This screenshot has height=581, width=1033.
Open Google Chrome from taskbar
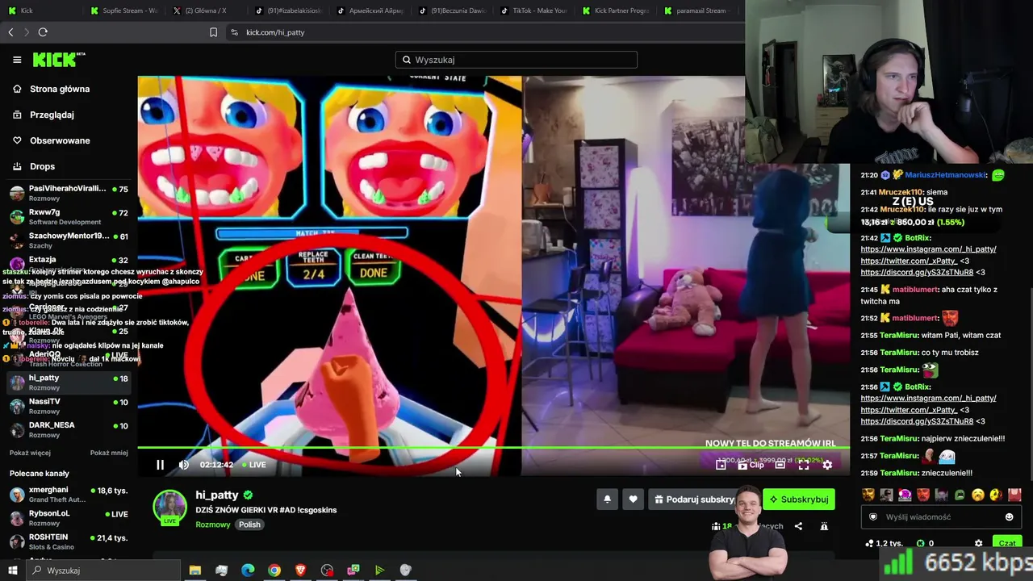coord(274,571)
